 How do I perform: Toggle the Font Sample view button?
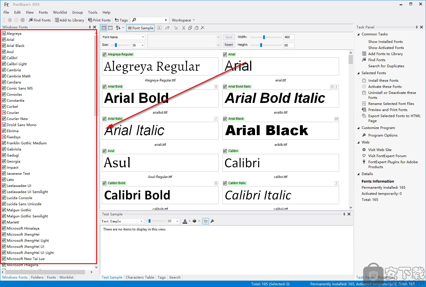[x=141, y=28]
